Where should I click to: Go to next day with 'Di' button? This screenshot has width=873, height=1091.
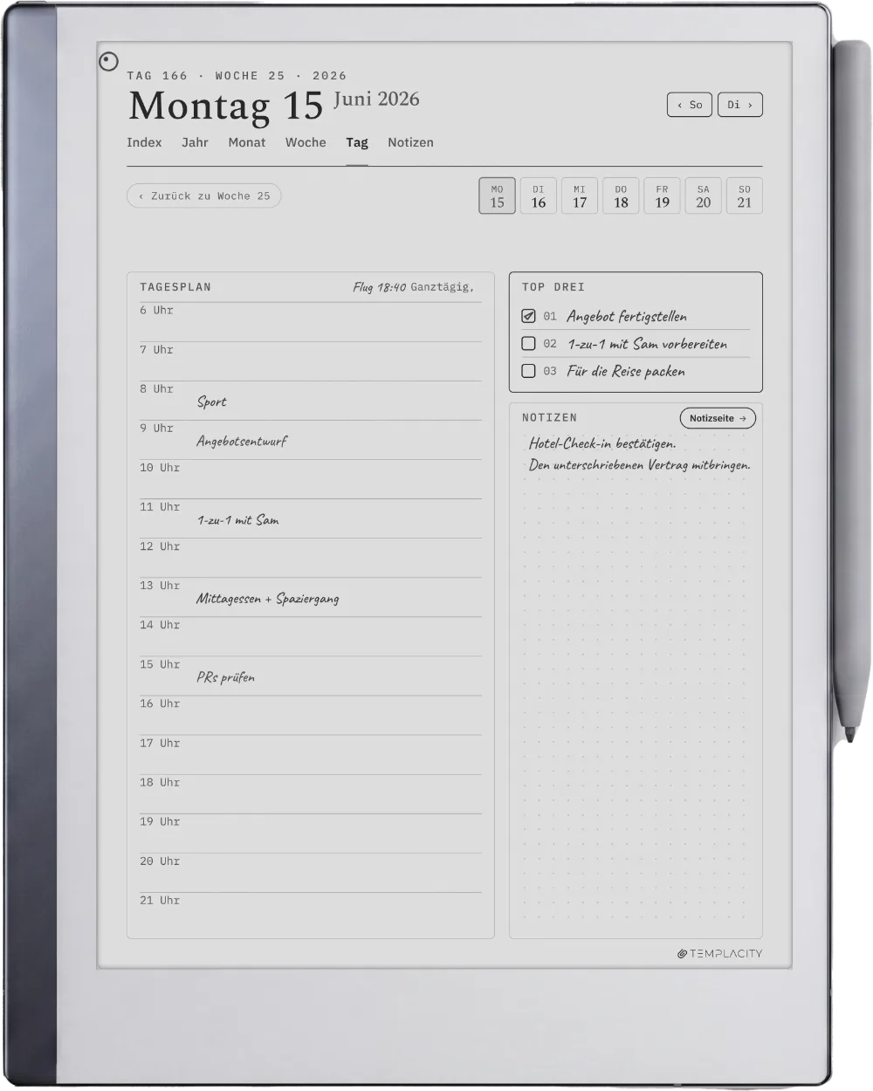coord(740,105)
